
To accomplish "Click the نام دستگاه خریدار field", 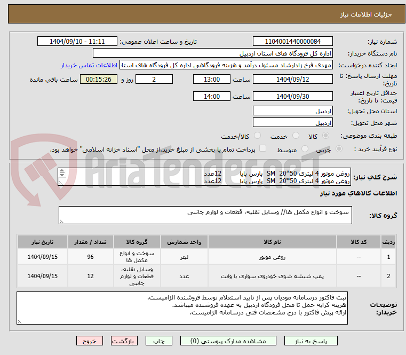I will [212, 53].
